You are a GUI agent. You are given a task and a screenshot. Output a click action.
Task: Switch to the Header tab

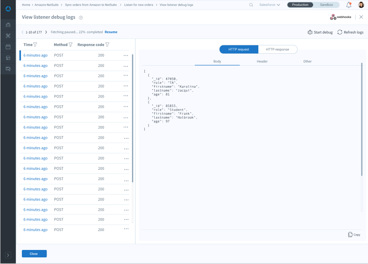[x=262, y=62]
